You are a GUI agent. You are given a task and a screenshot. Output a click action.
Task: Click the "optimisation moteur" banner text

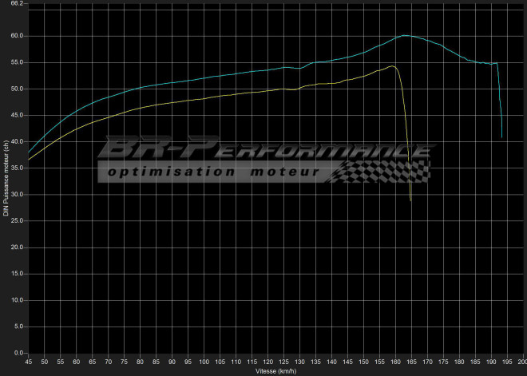click(213, 172)
